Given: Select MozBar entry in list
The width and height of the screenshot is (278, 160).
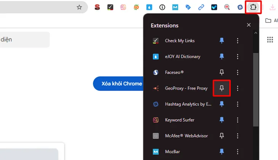Looking at the screenshot, I should coord(173,152).
